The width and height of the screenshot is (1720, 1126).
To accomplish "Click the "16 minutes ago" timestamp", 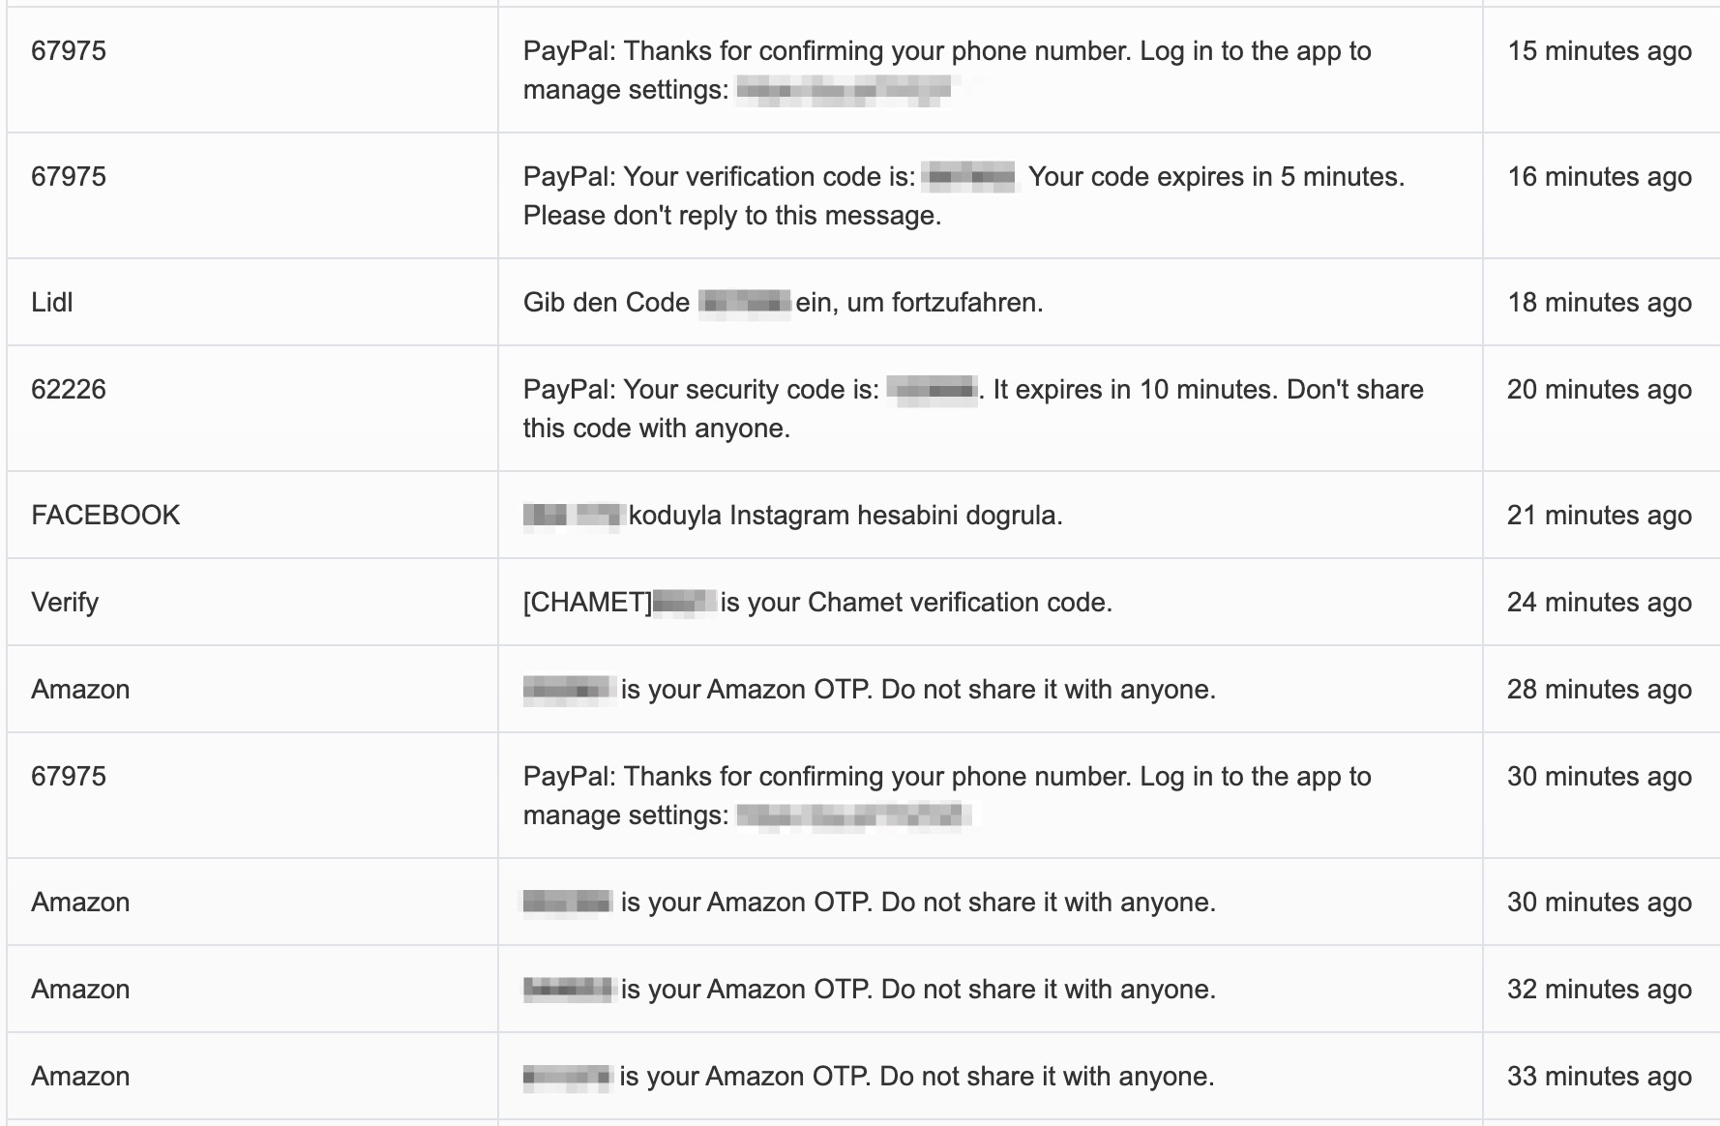I will pos(1599,177).
